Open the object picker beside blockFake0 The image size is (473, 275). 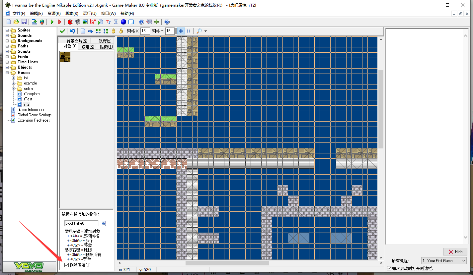tap(104, 223)
